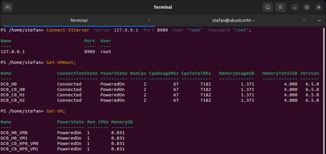Click the MemoryGB column header
326x154 pixels.
pyautogui.click(x=122, y=122)
